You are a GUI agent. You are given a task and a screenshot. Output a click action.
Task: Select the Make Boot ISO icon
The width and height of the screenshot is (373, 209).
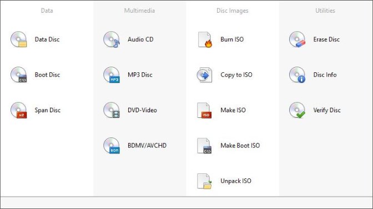(204, 146)
